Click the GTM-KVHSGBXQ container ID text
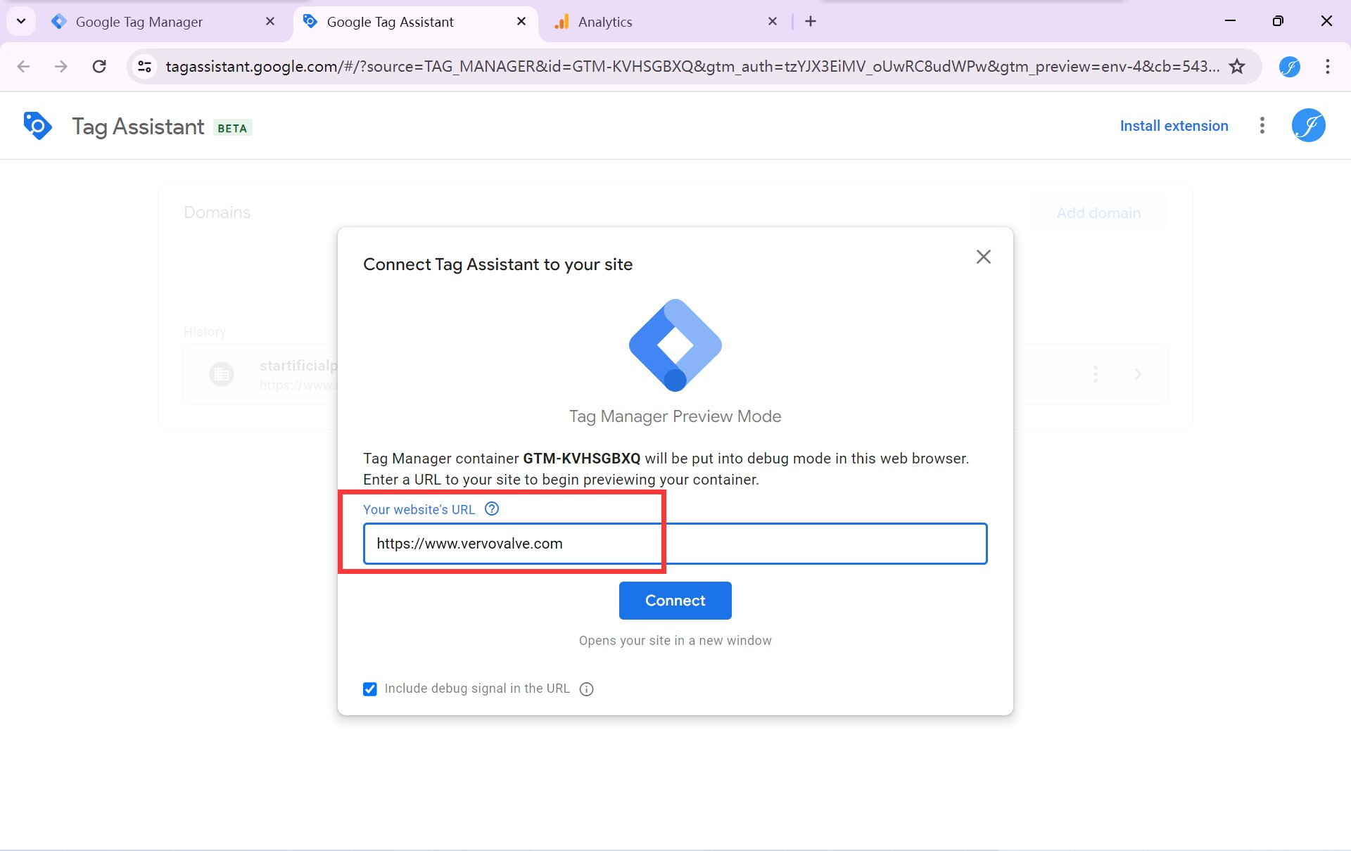The width and height of the screenshot is (1351, 851). point(581,459)
